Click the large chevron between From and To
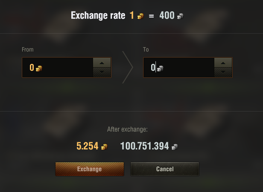This screenshot has width=263, height=192. pos(127,67)
